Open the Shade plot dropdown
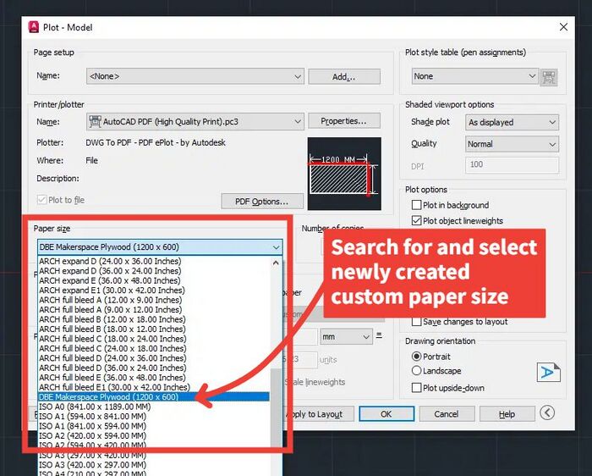 pos(512,123)
